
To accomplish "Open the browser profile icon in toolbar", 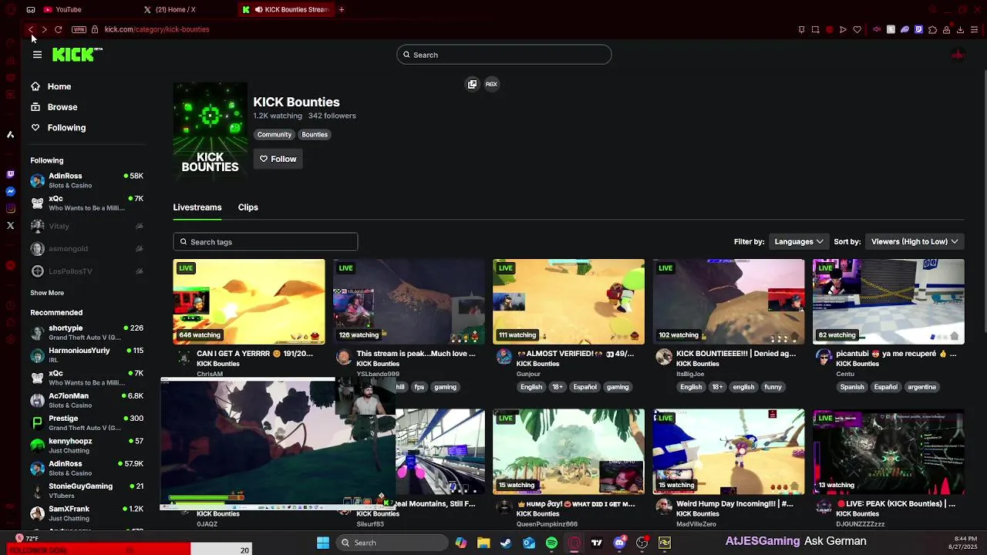I will click(x=946, y=29).
